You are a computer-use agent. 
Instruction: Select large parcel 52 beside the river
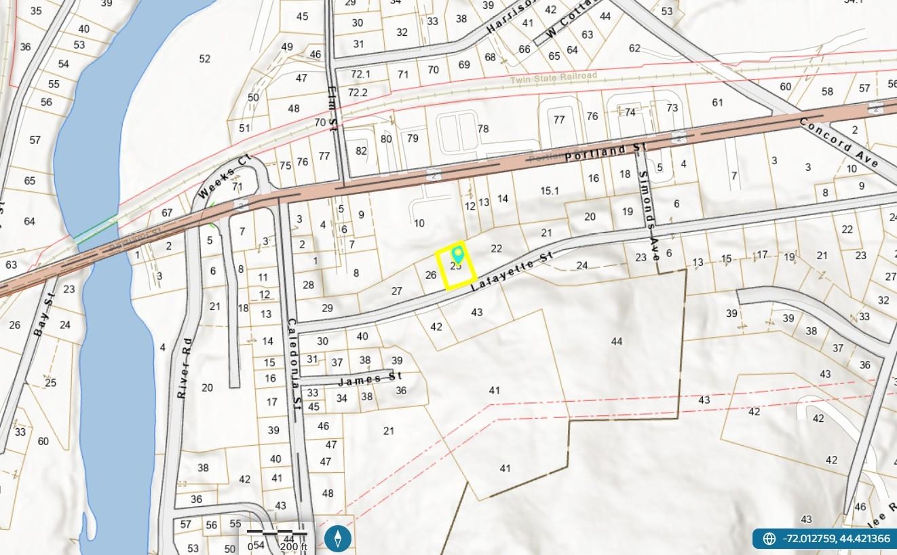(204, 59)
